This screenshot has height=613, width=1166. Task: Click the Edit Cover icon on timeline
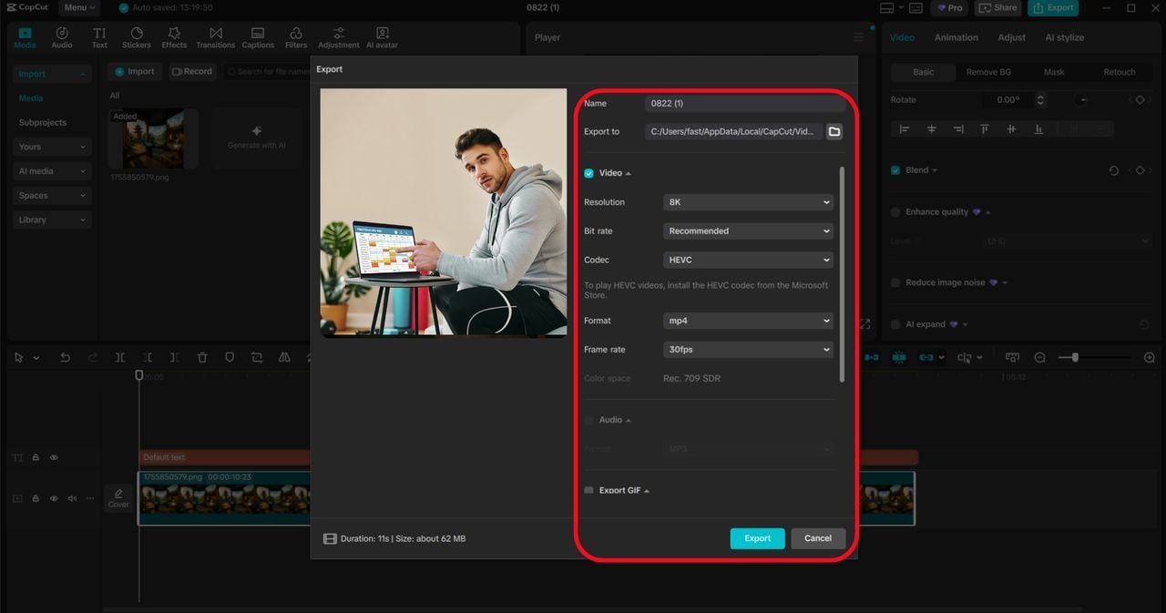click(118, 497)
